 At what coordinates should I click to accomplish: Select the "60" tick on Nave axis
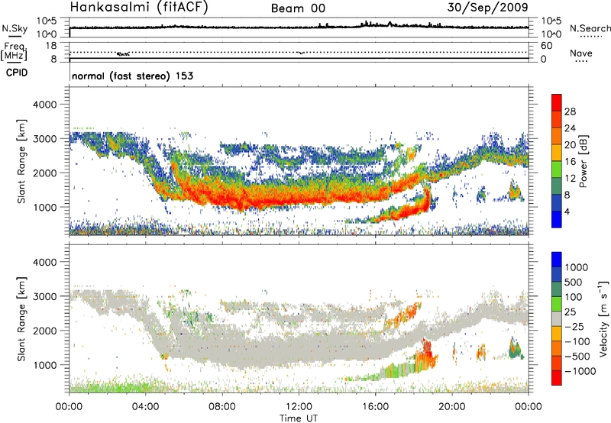point(546,46)
